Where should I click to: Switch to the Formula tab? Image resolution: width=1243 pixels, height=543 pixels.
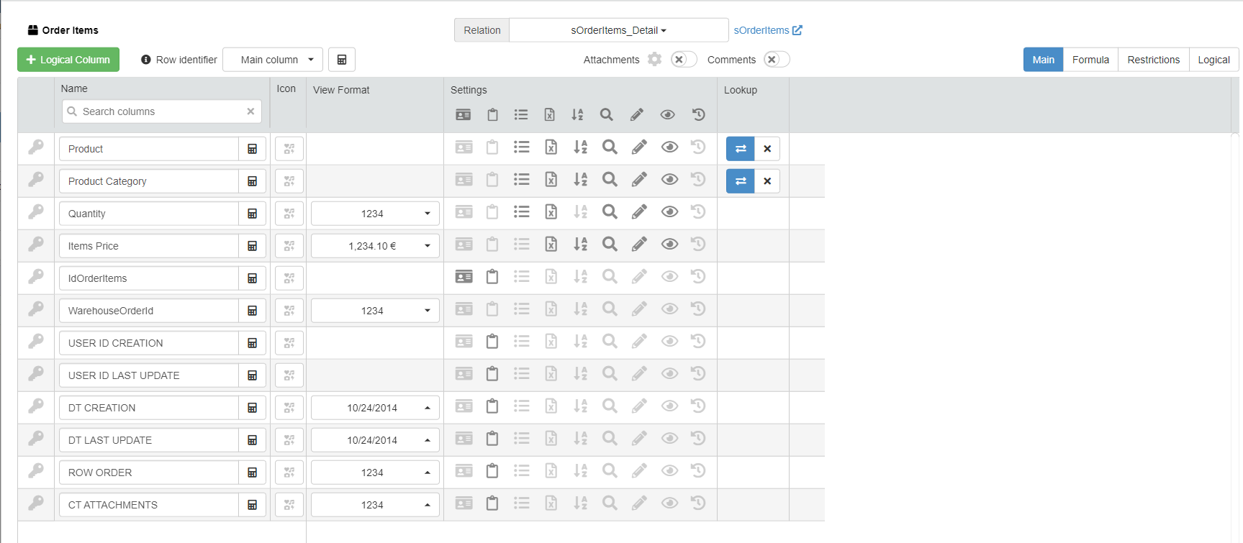click(x=1090, y=60)
